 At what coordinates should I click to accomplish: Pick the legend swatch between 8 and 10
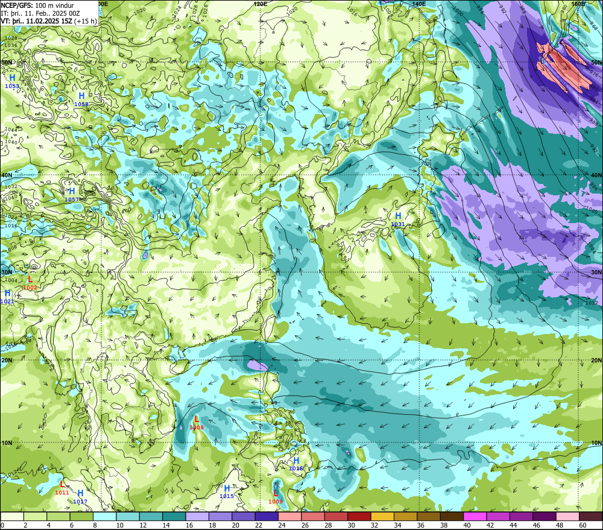[x=104, y=516]
